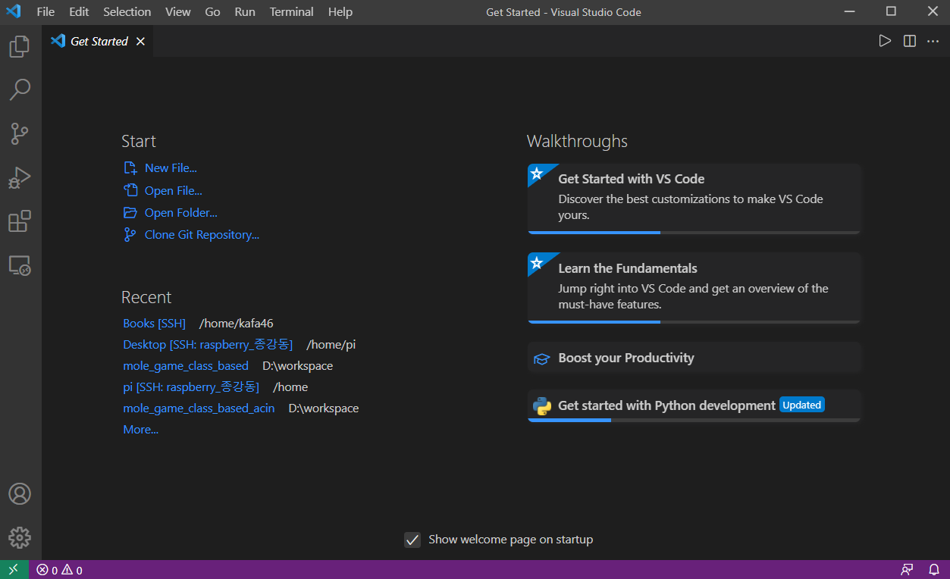This screenshot has height=579, width=950.
Task: Click progress bar under Python development walkthrough
Action: (694, 420)
